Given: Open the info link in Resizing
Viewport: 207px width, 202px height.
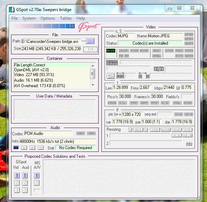Looking at the screenshot, I should [189, 144].
